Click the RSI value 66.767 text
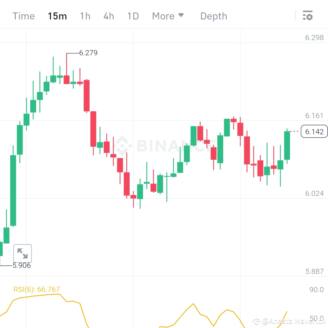328x328 pixels. (49, 289)
